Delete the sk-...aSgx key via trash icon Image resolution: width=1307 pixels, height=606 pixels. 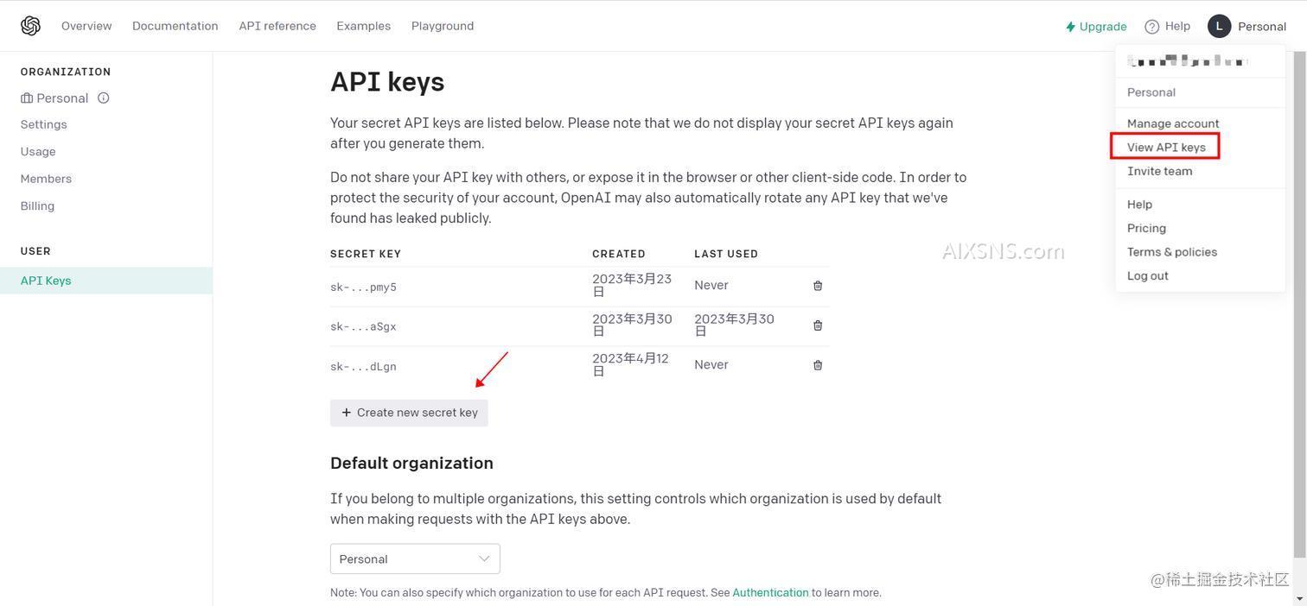coord(818,325)
